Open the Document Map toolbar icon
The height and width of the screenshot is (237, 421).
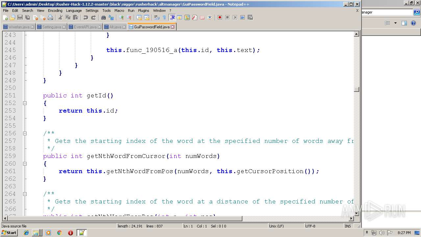(x=187, y=17)
